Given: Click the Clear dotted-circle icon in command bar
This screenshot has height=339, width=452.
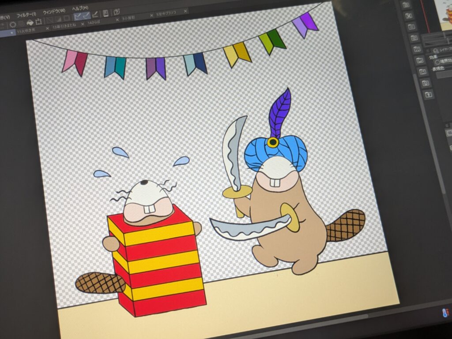Looking at the screenshot, I should tap(13, 24).
